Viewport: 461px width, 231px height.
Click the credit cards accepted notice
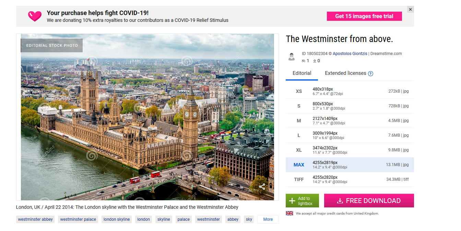click(337, 214)
